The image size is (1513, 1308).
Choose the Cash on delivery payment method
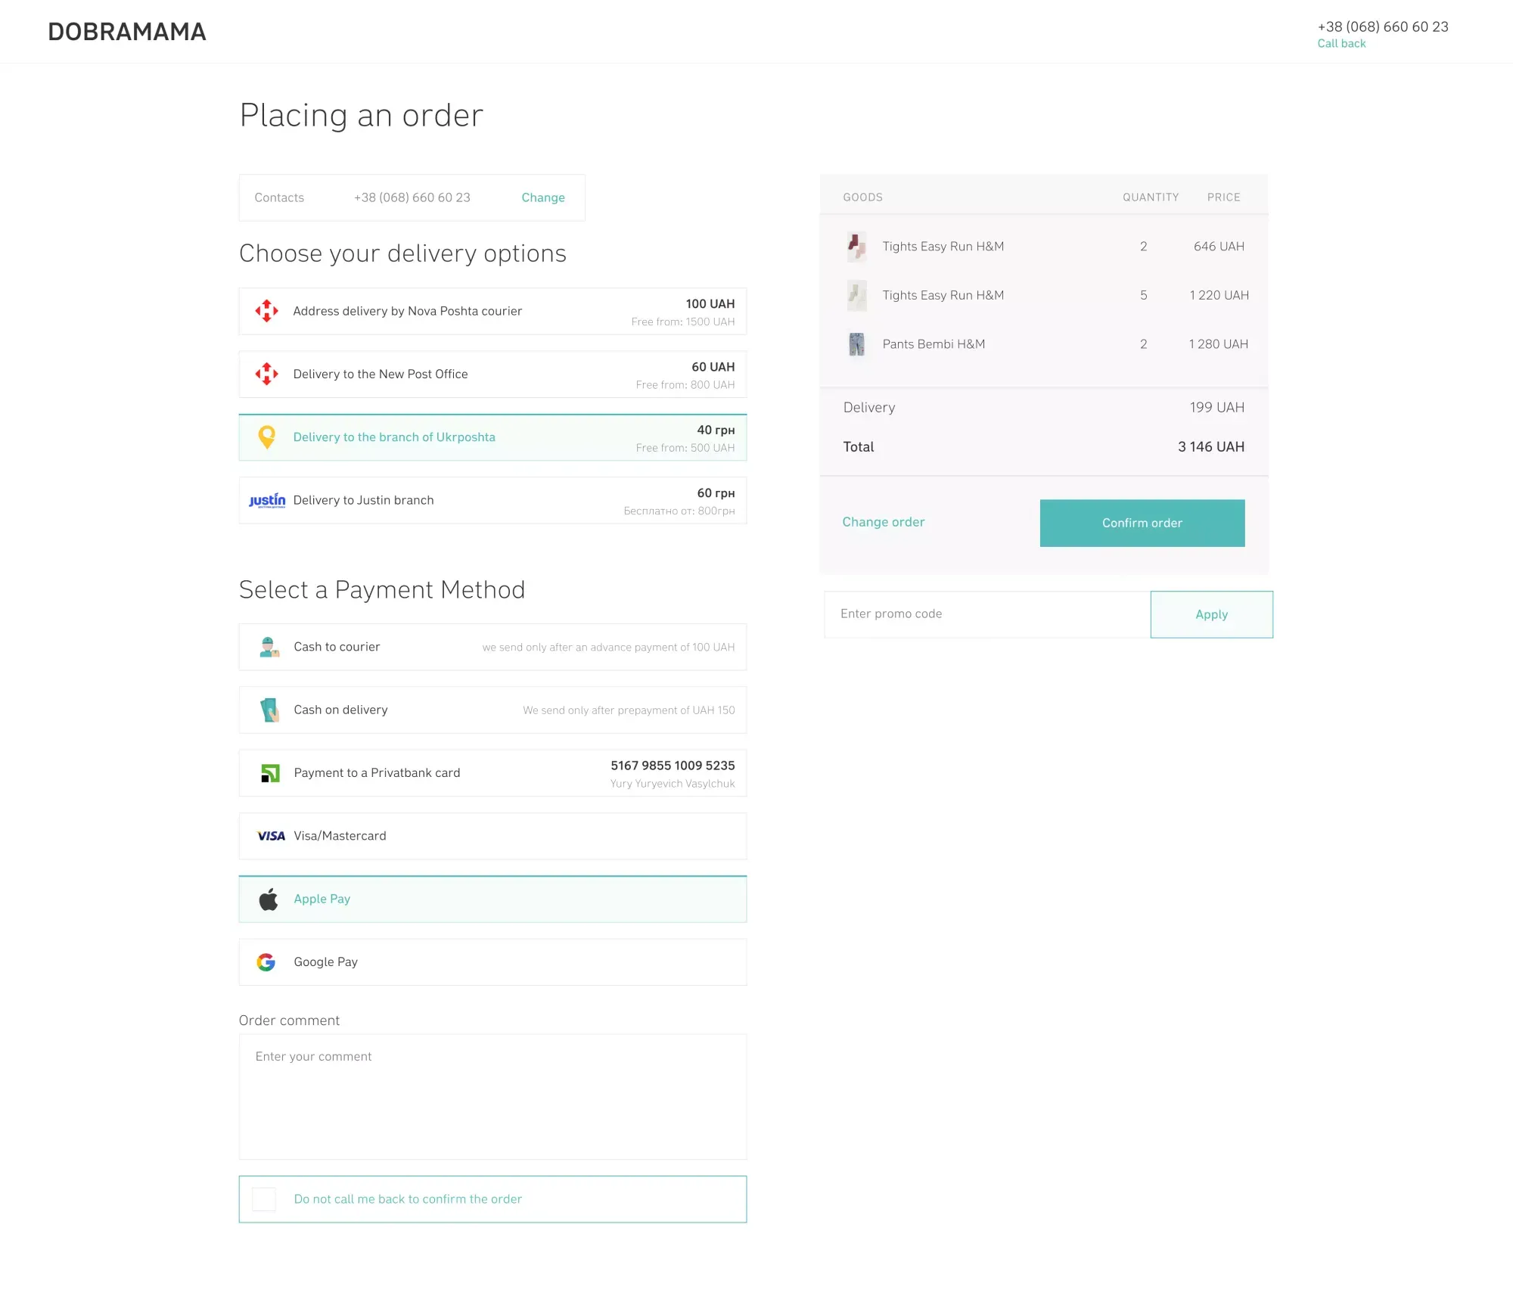tap(492, 710)
